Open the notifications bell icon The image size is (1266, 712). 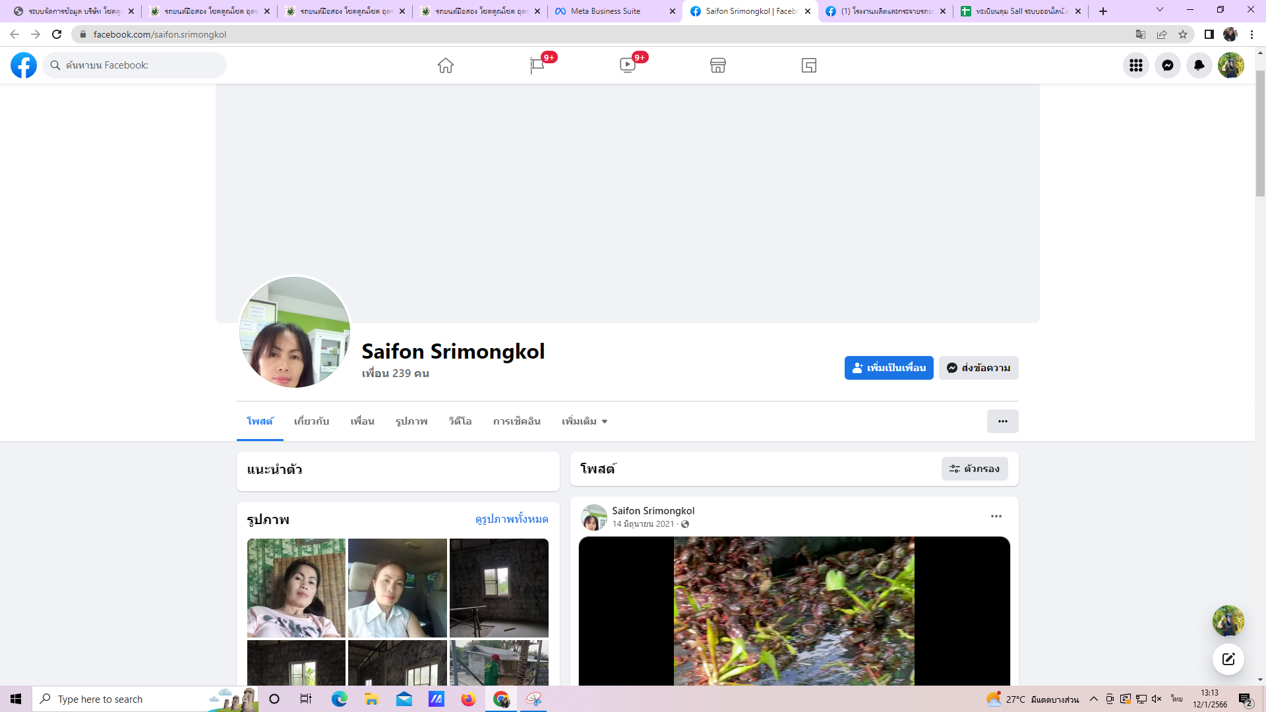pyautogui.click(x=1199, y=65)
